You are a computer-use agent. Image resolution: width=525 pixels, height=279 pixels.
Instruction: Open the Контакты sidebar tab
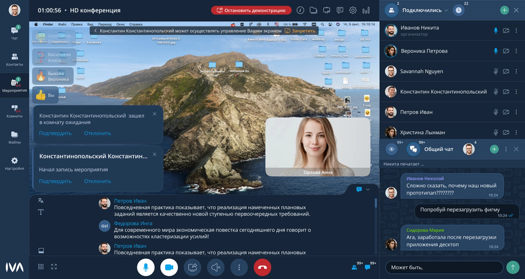15,60
